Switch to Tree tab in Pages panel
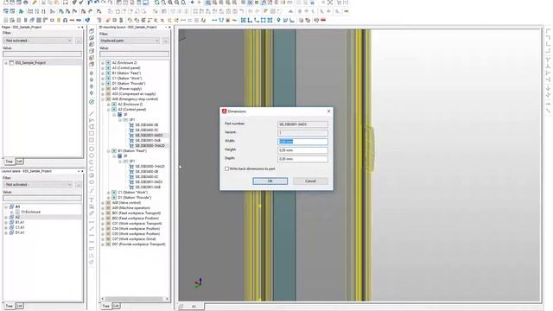The height and width of the screenshot is (311, 553). [x=10, y=162]
